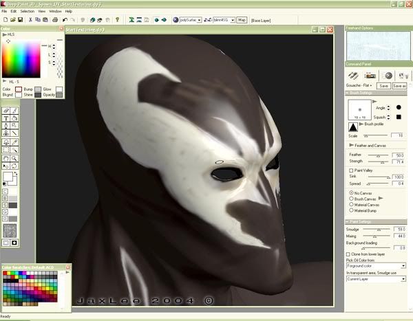
Task: Swap foreground and background colors arrow
Action: coord(16,173)
